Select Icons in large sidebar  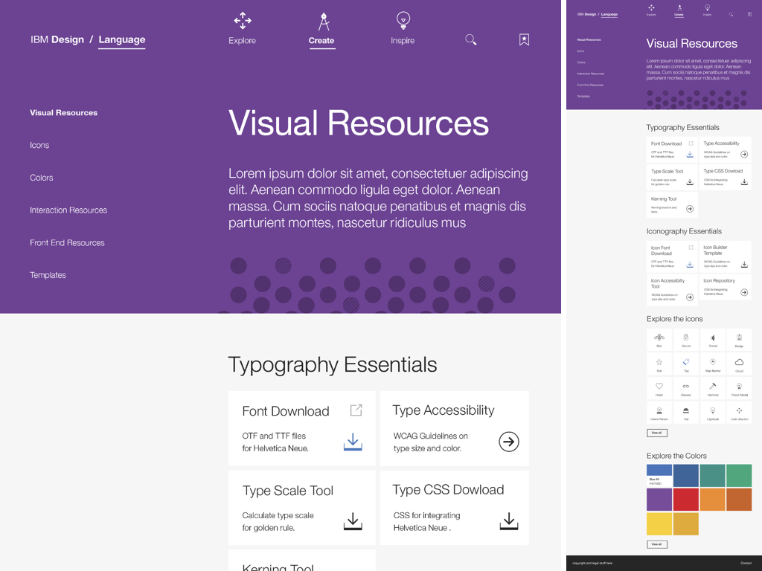[39, 145]
